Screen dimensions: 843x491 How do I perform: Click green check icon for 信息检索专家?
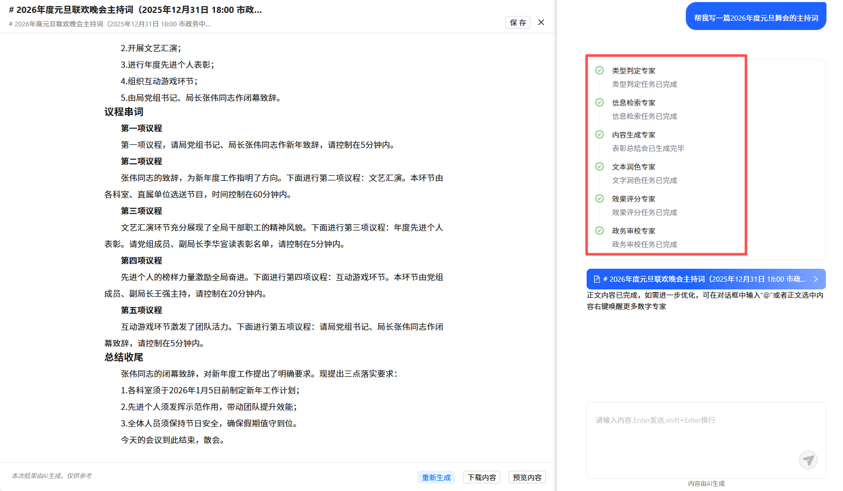coord(600,102)
